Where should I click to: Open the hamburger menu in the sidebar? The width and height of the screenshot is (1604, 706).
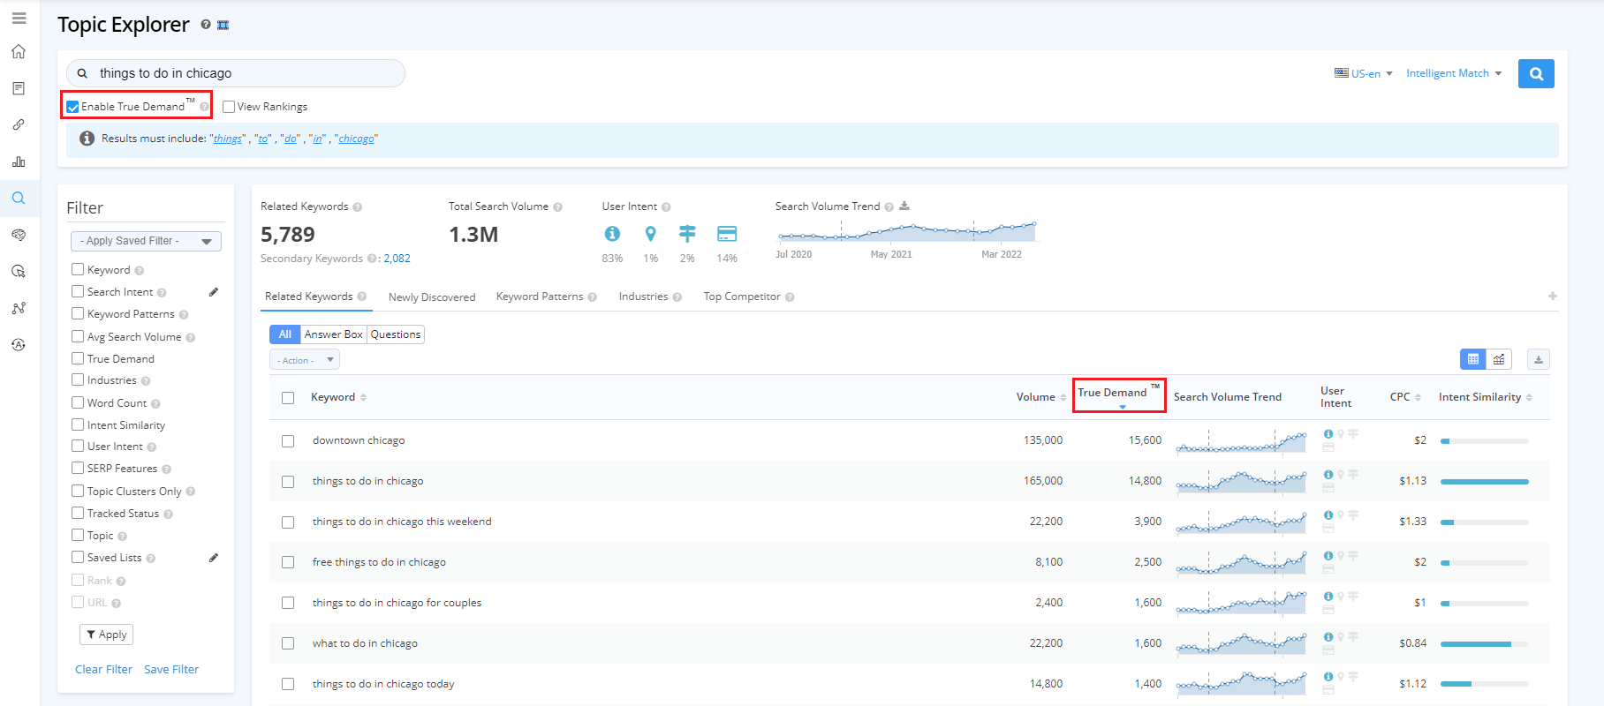(19, 19)
